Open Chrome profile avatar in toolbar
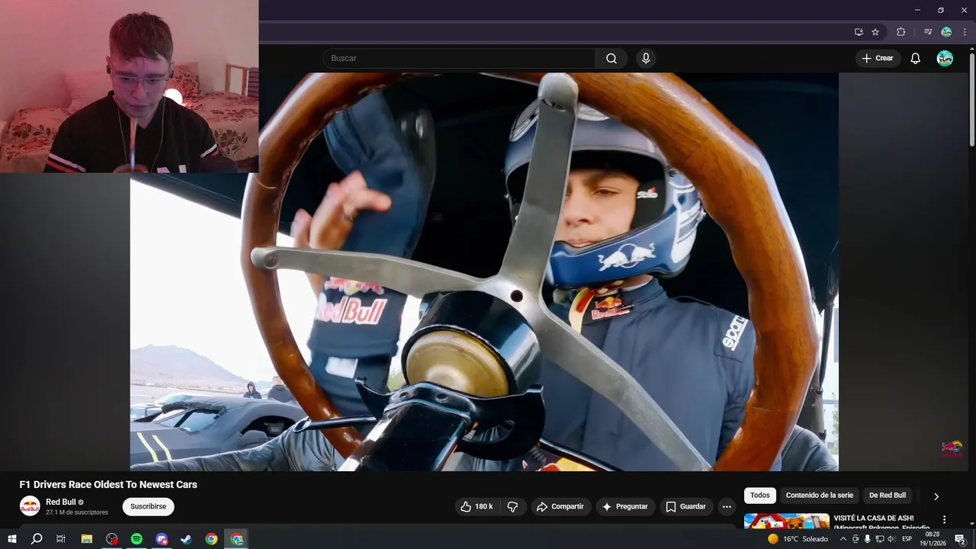Screen dimensions: 976x549 pyautogui.click(x=946, y=32)
